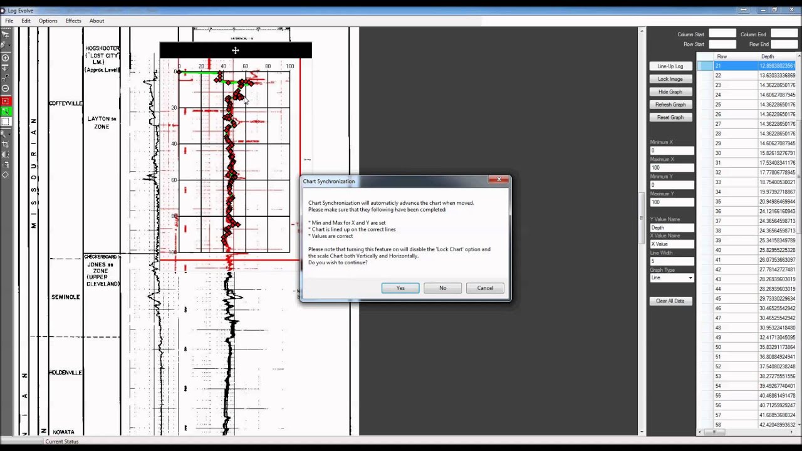Select table row 39

747,241
